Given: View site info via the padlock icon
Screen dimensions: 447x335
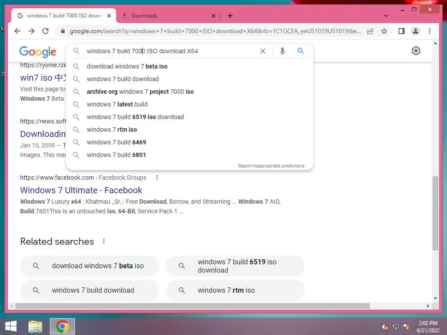Looking at the screenshot, I should (x=63, y=31).
